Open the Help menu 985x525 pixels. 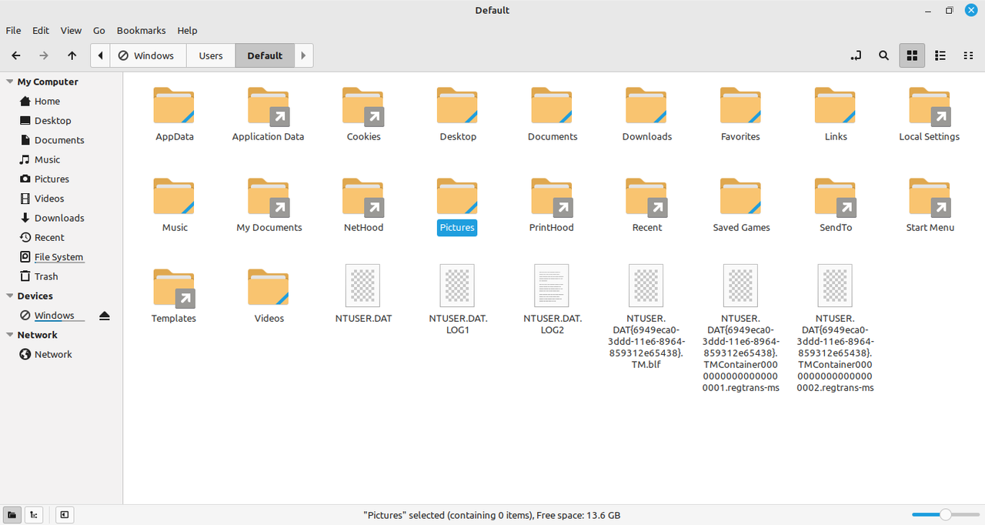187,31
